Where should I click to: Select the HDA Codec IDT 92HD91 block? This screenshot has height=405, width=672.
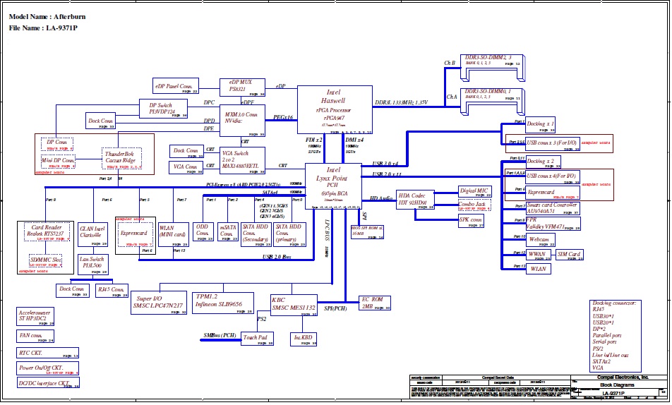pyautogui.click(x=415, y=200)
